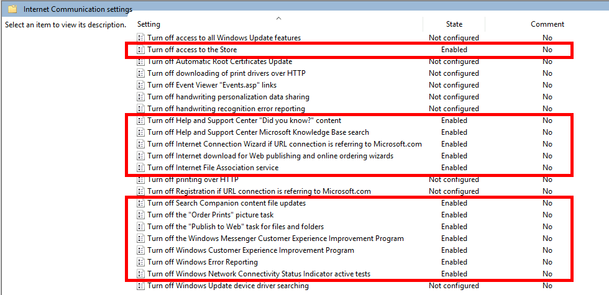Sort list by the Comment column header
The height and width of the screenshot is (295, 609).
click(547, 24)
